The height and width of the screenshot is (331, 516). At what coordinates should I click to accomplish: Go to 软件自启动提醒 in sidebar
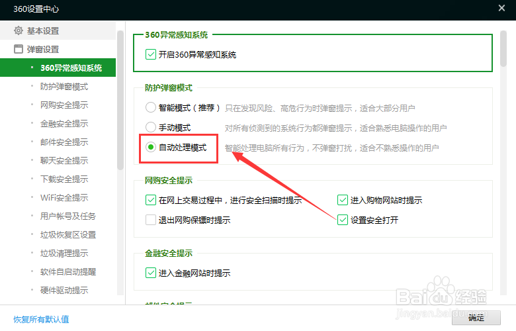[x=68, y=271]
